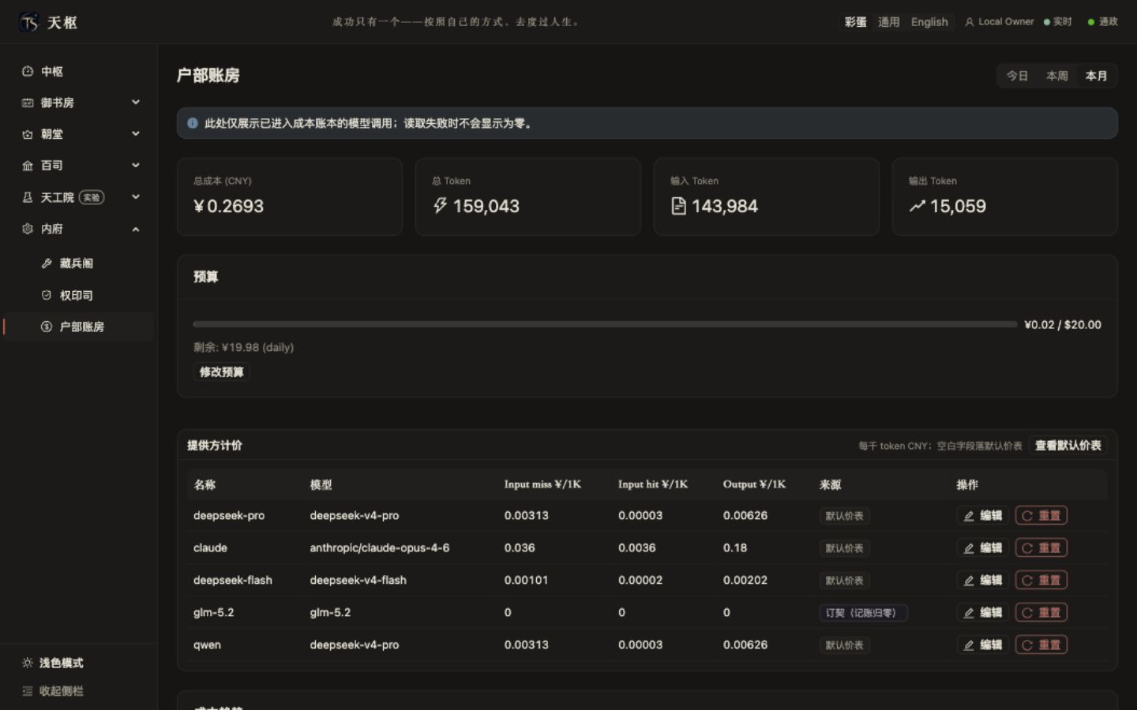Click the document icon by 143,984
This screenshot has height=710, width=1137.
(x=678, y=206)
